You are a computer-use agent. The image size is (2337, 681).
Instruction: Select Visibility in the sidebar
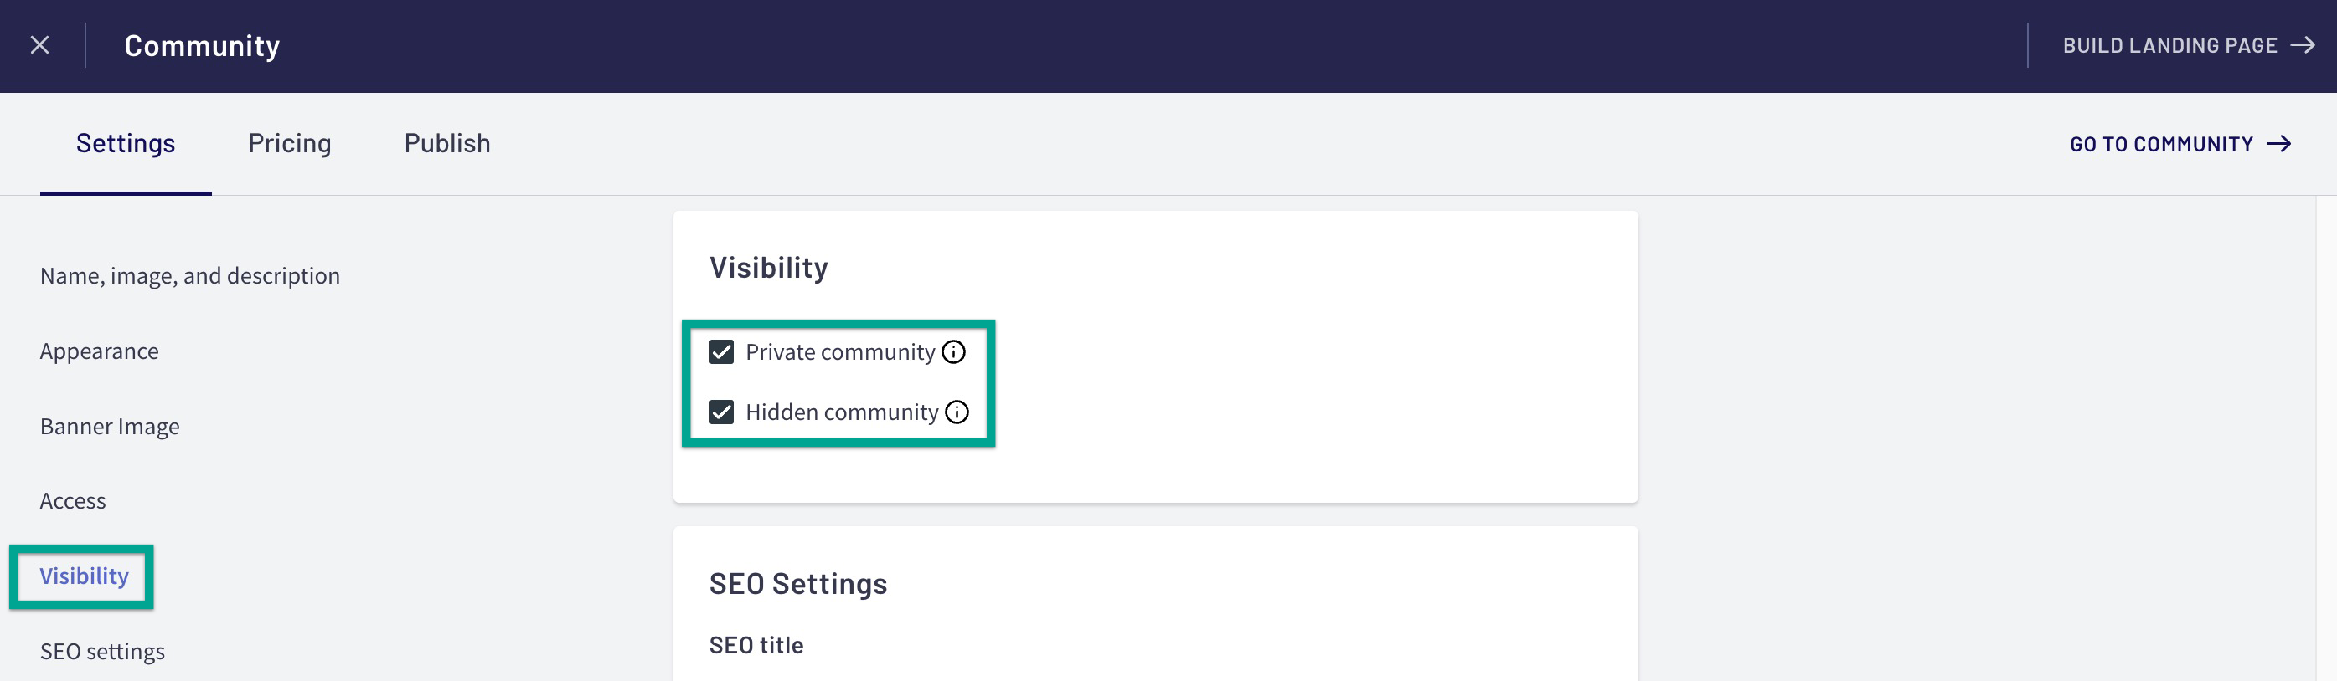click(84, 576)
